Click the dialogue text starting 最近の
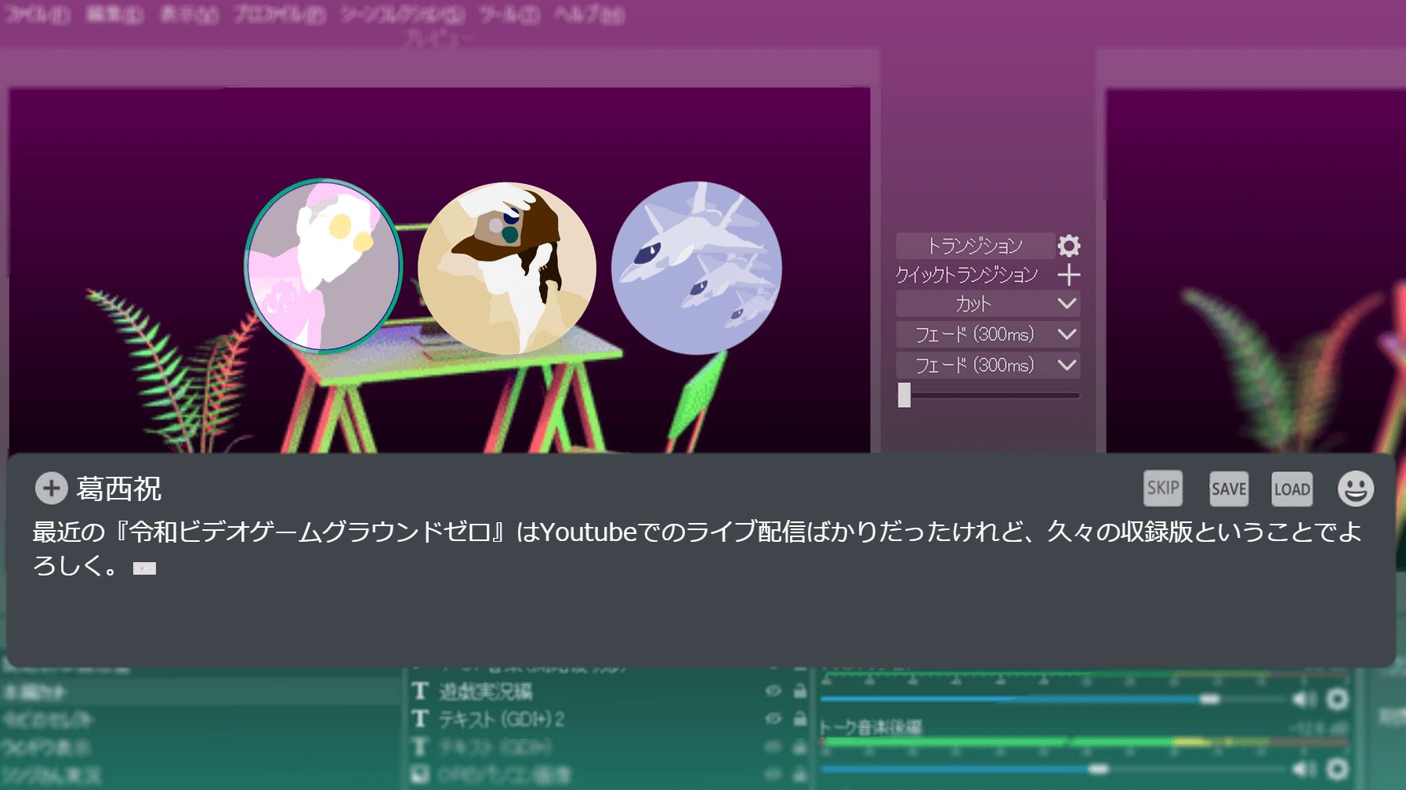The width and height of the screenshot is (1406, 790). tap(698, 548)
